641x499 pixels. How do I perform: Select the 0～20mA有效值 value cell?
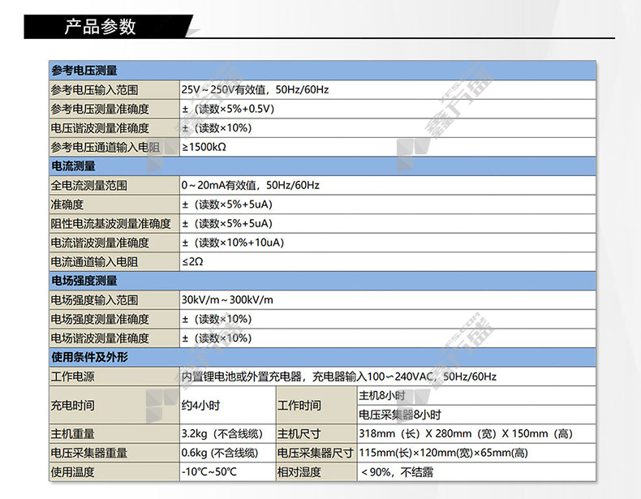point(250,186)
